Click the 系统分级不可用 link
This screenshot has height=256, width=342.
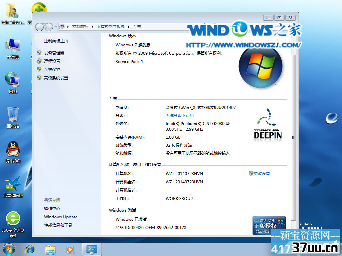click(179, 116)
